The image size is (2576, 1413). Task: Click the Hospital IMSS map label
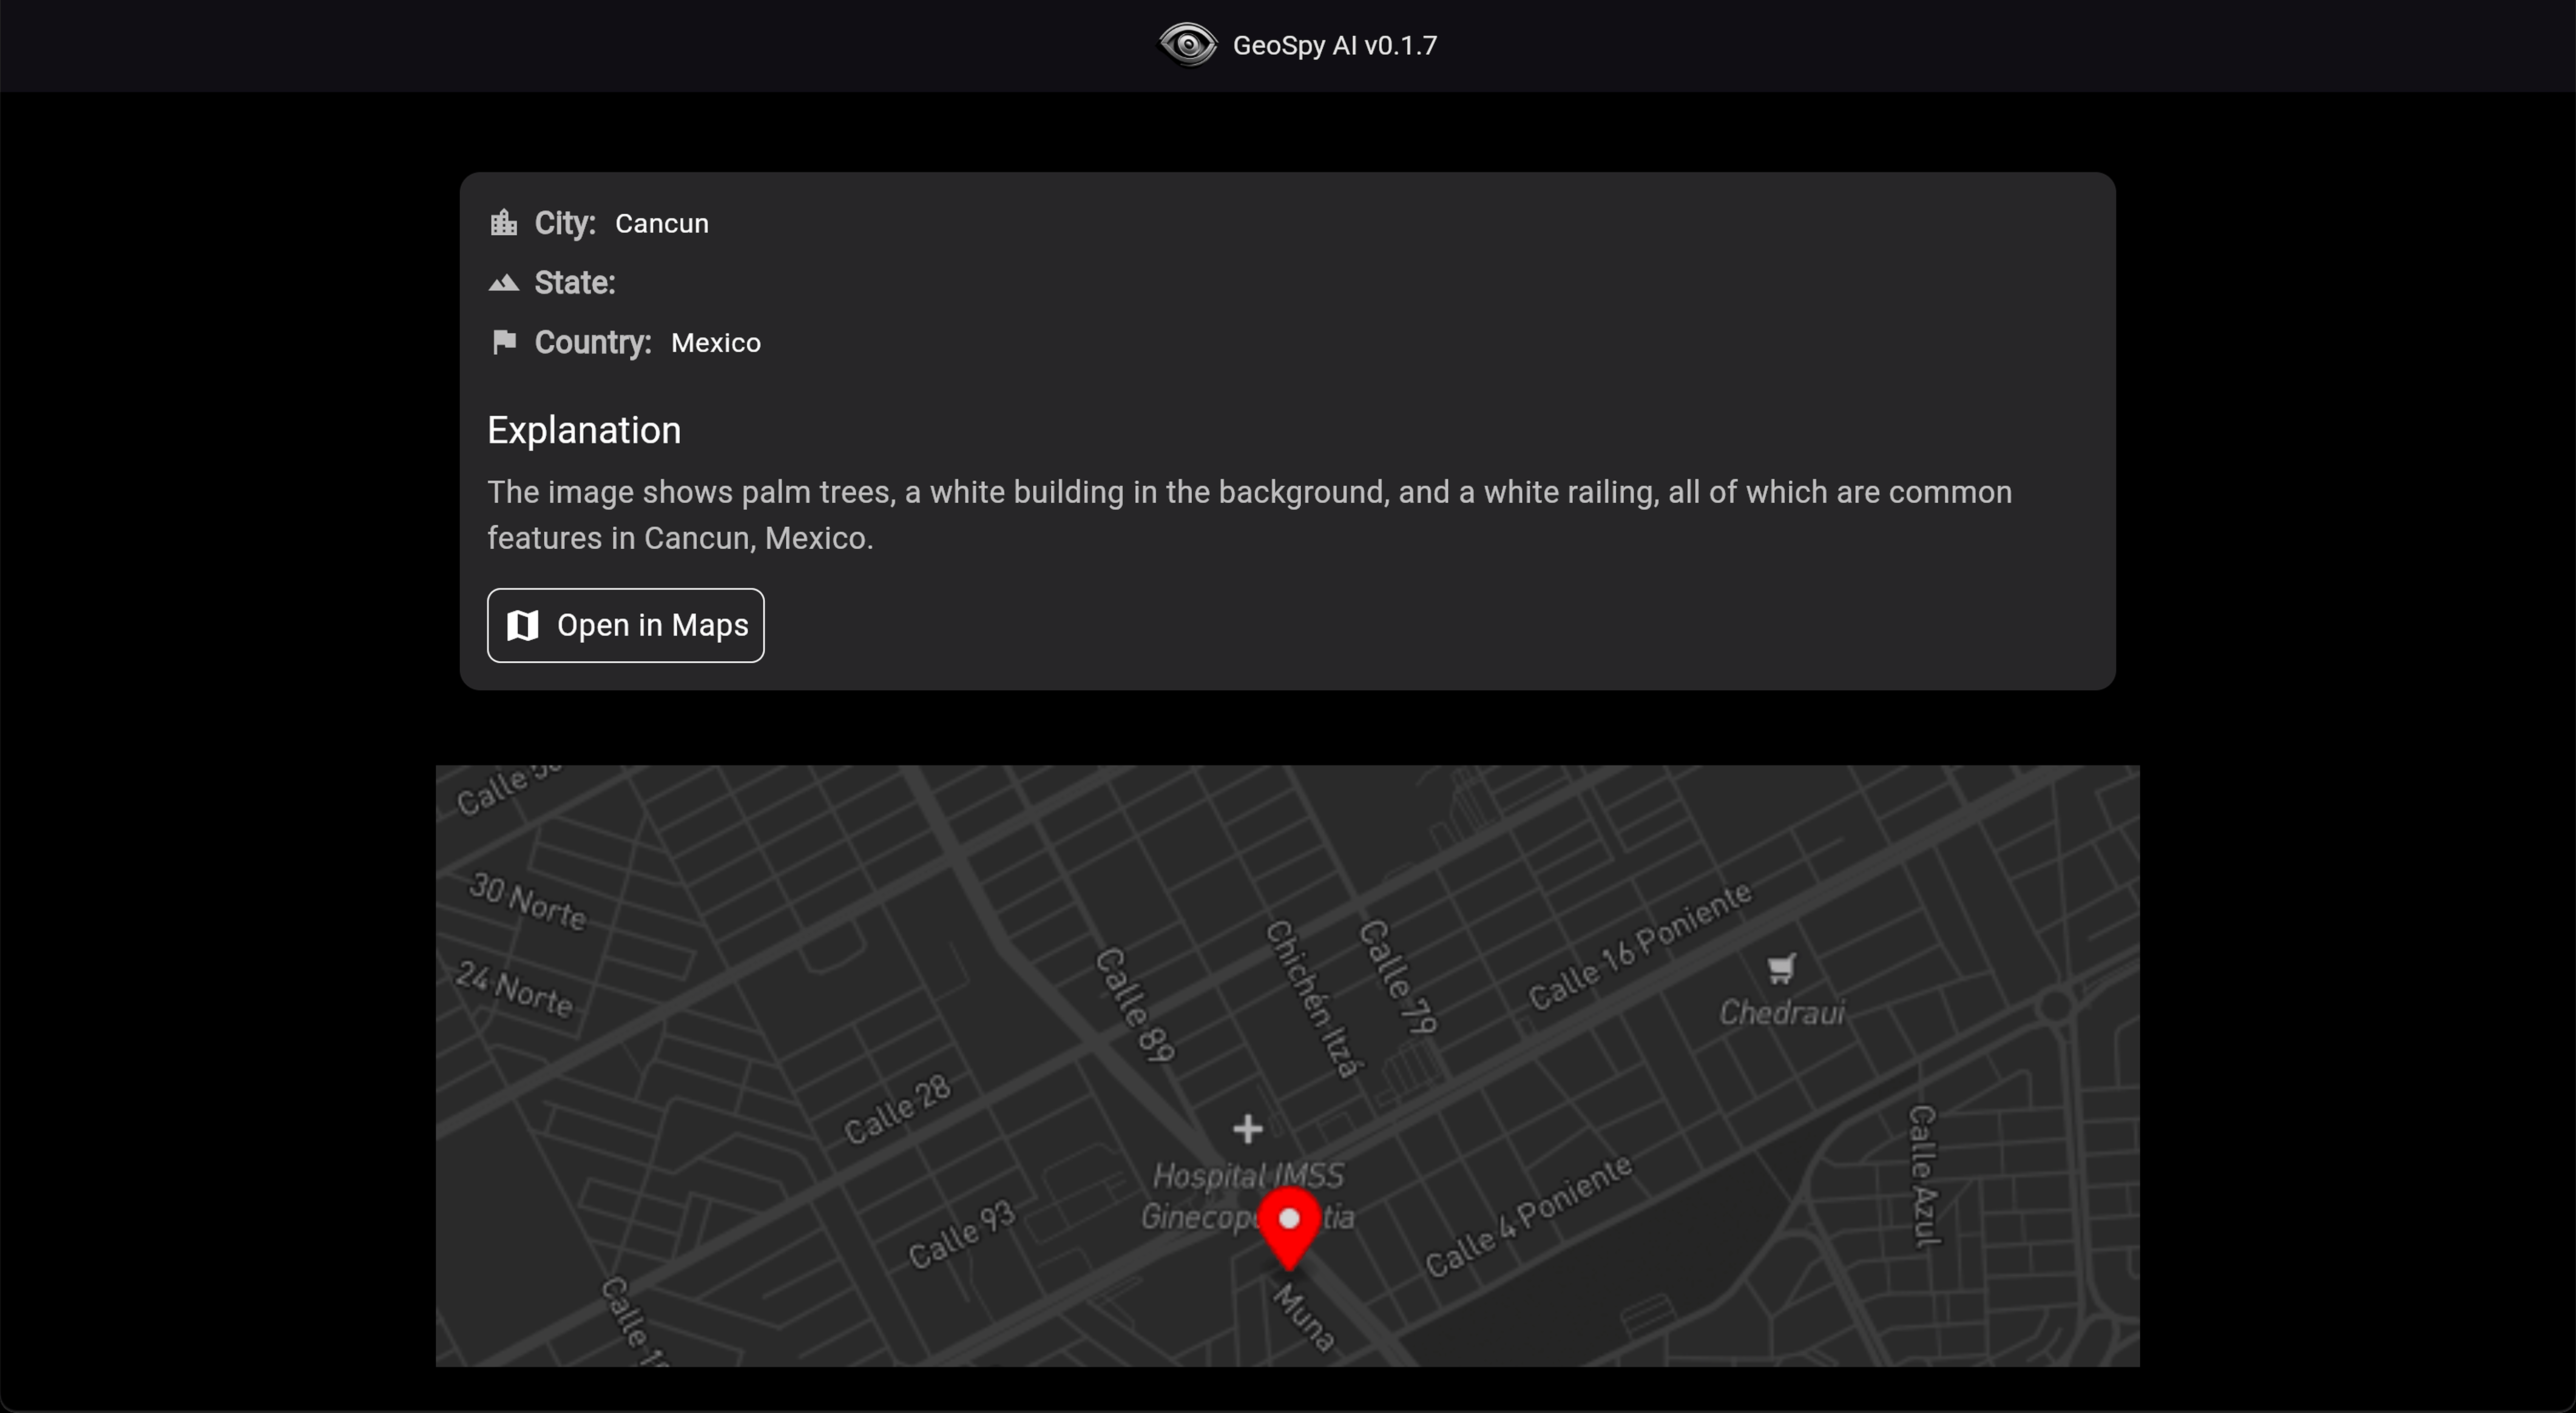1247,1176
